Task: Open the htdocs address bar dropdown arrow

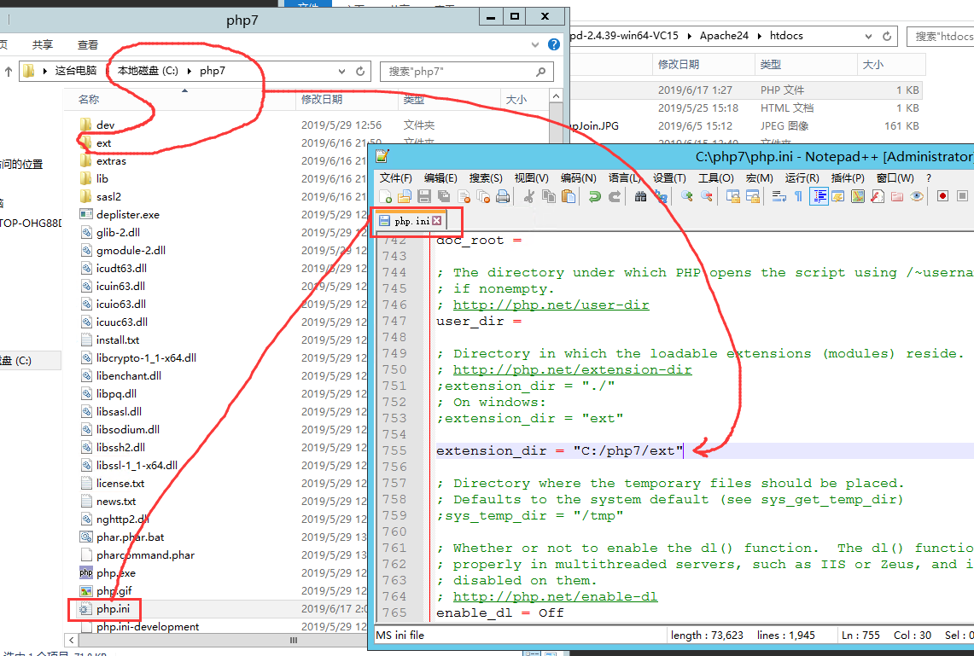Action: tap(870, 36)
